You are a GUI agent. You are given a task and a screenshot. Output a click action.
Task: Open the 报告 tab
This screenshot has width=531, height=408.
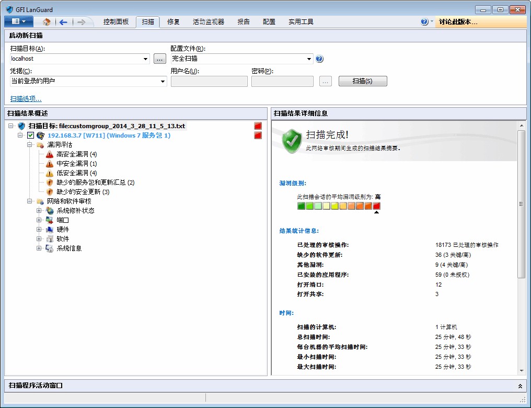[244, 21]
